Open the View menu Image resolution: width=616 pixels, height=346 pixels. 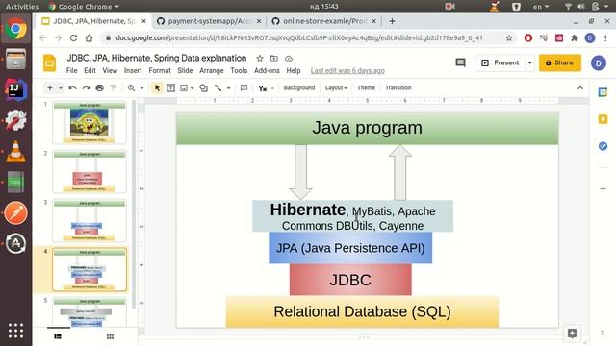110,70
